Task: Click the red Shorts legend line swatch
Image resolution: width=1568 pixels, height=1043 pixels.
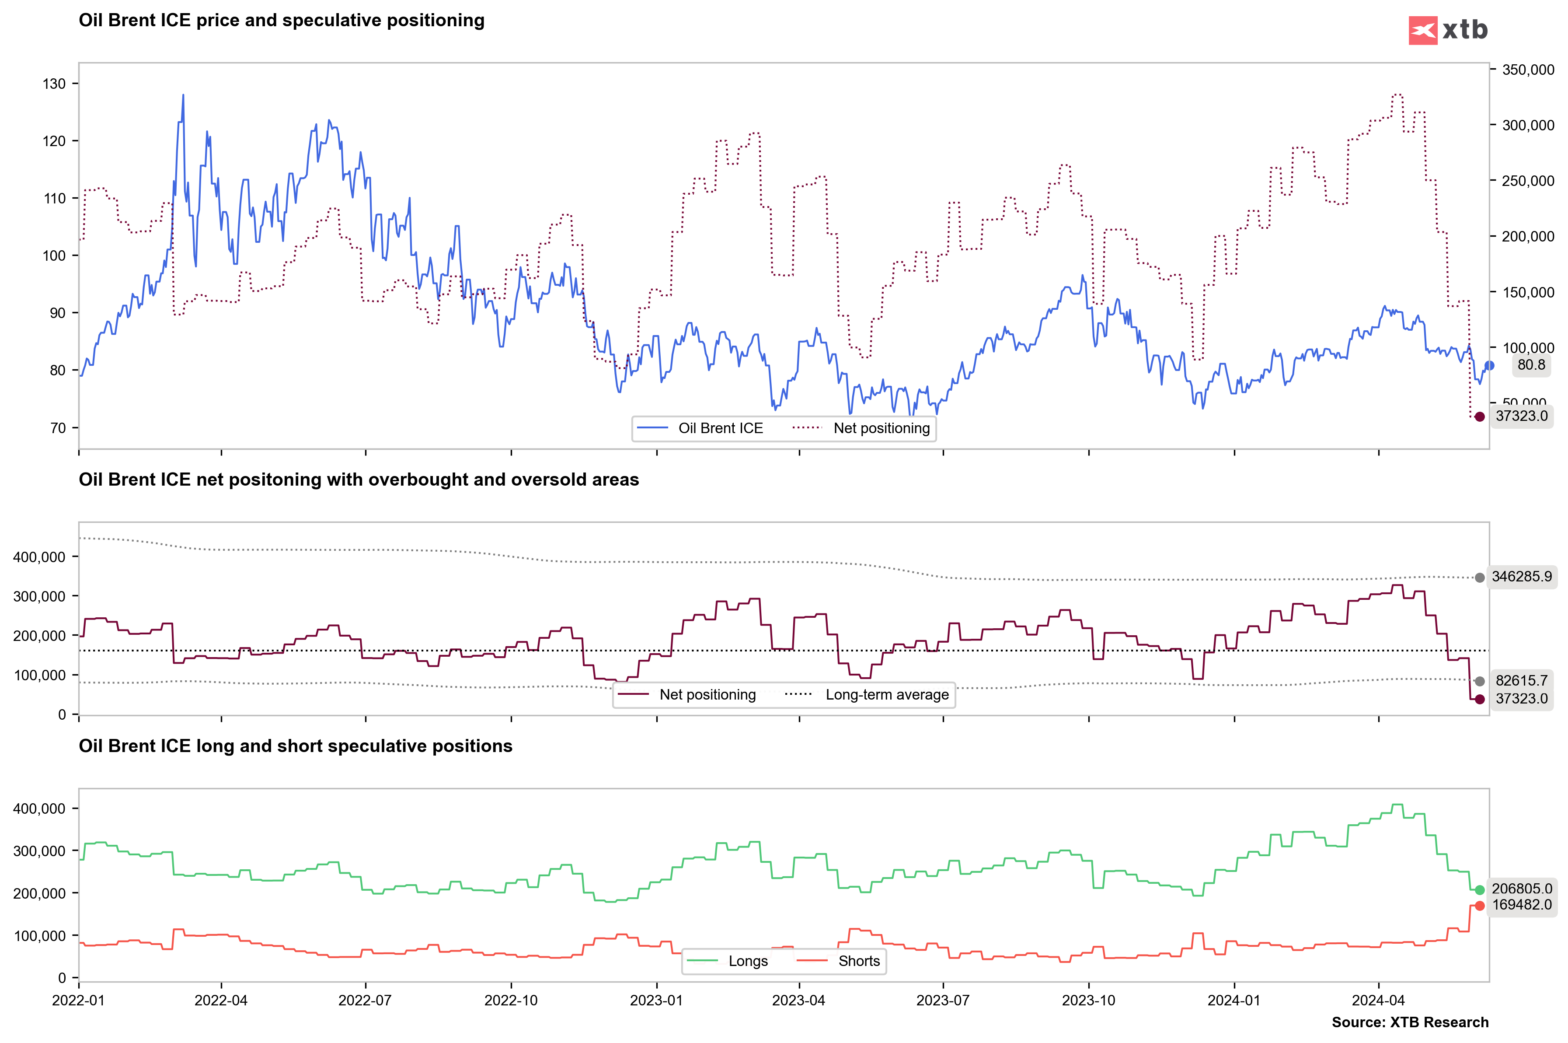Action: pyautogui.click(x=812, y=961)
